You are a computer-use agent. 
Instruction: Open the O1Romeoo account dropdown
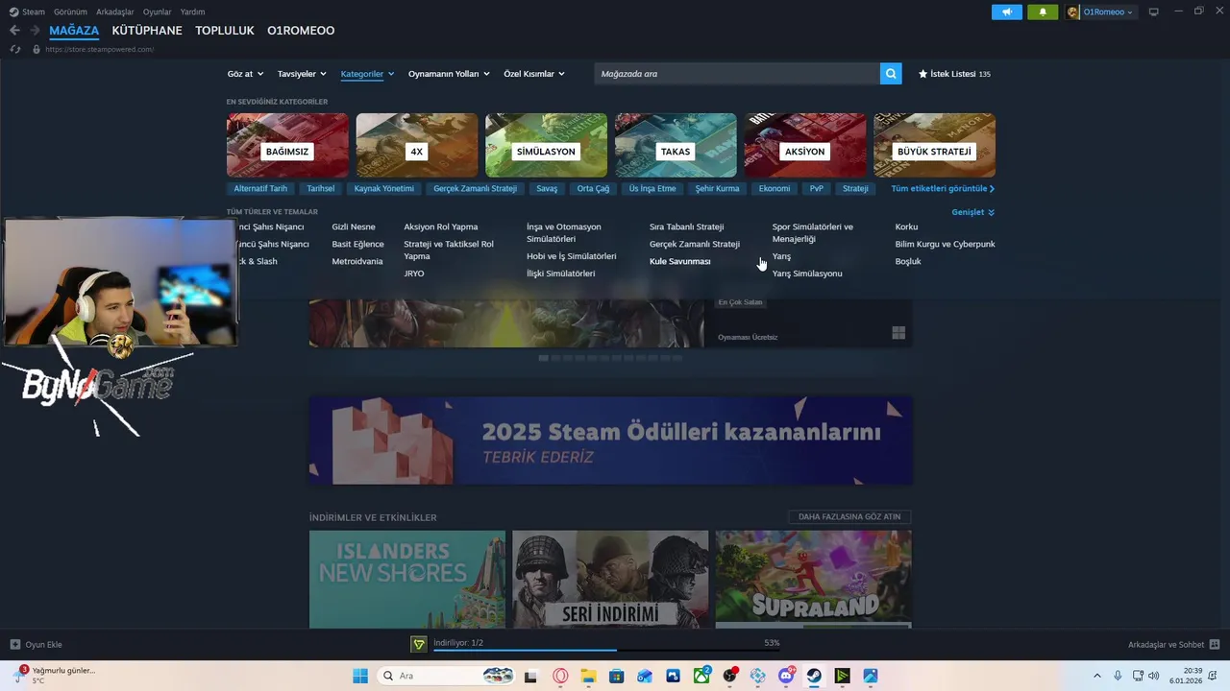[x=1100, y=12]
